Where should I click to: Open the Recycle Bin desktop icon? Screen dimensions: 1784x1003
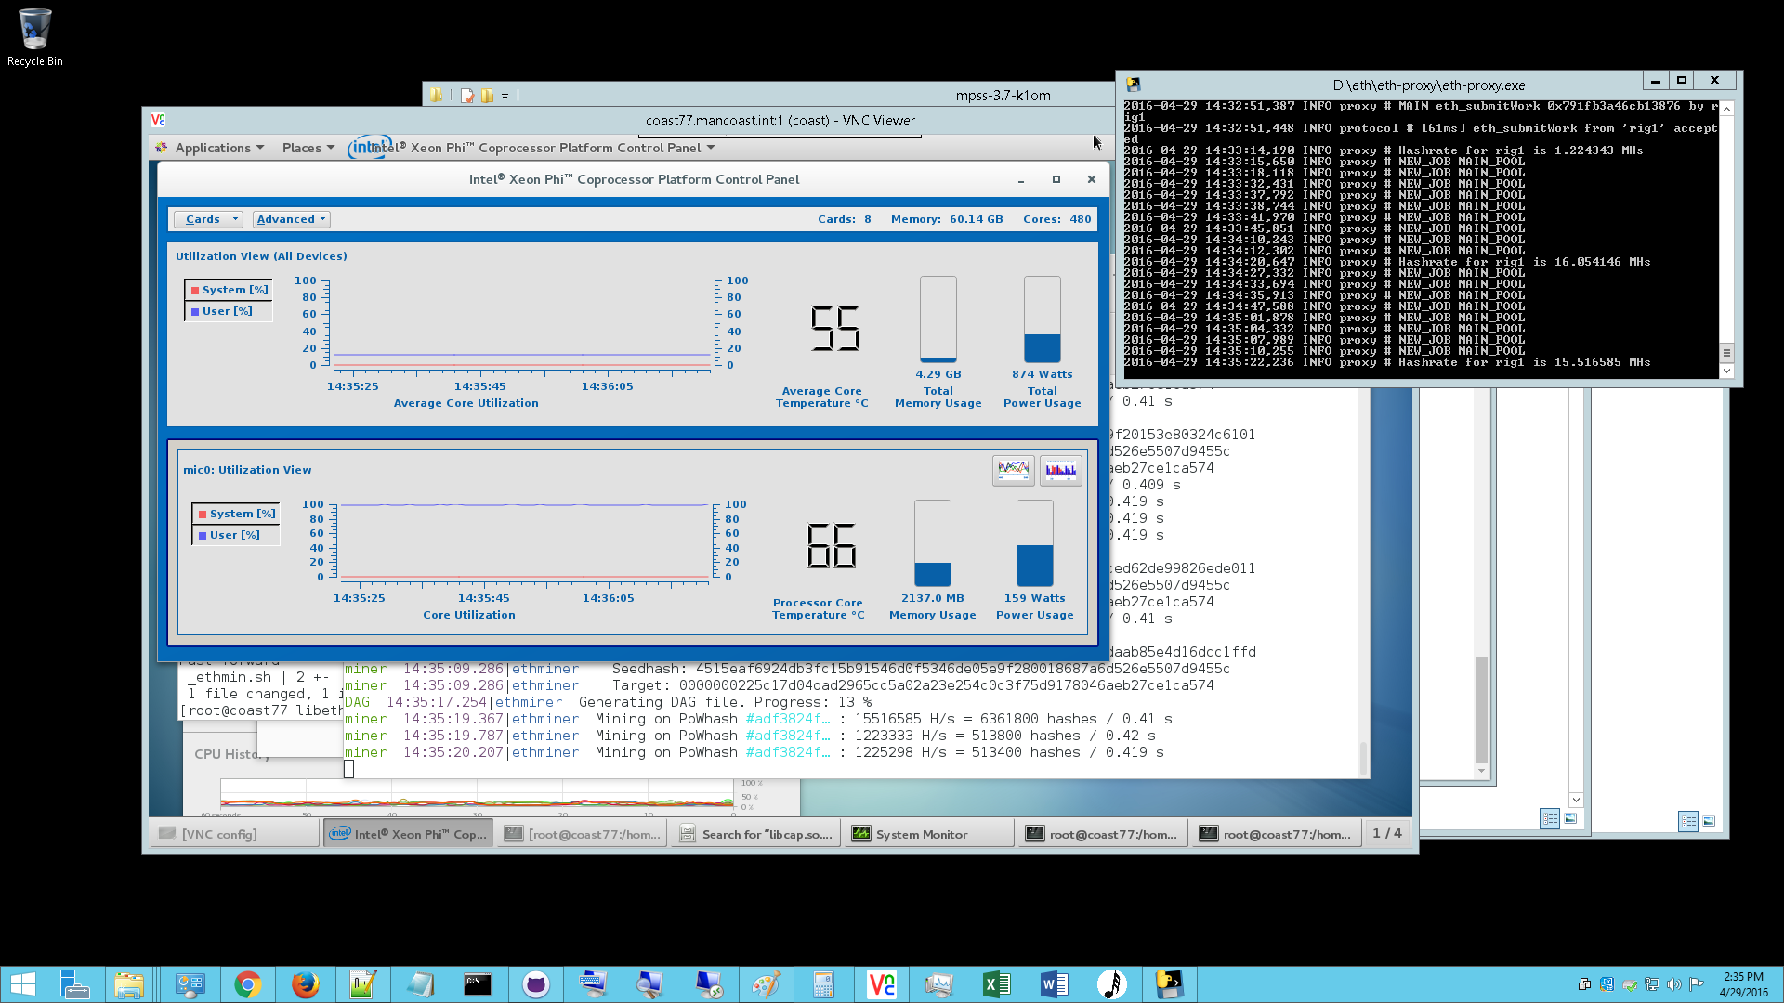35,38
